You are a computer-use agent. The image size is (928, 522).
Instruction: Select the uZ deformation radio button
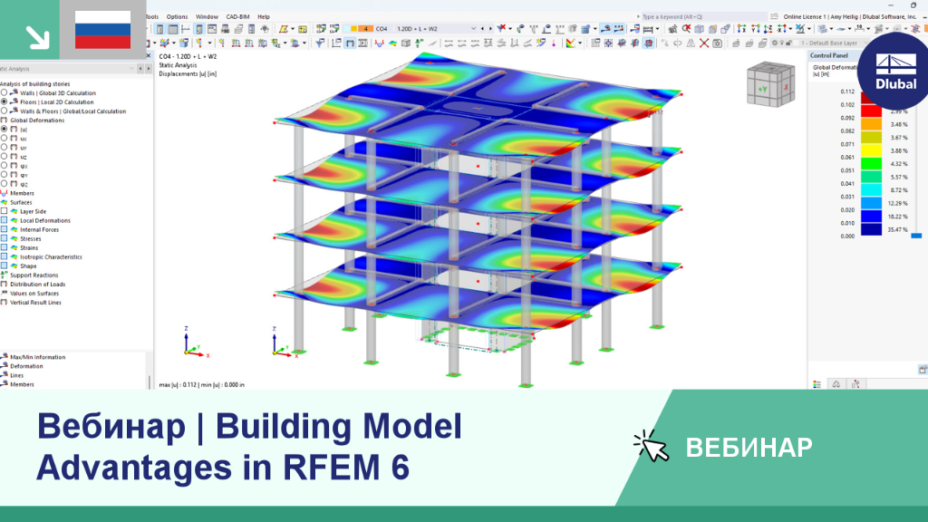(5, 156)
